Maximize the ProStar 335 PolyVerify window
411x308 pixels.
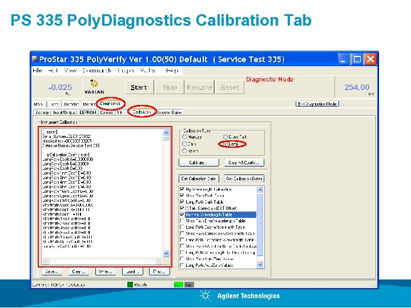pyautogui.click(x=357, y=59)
